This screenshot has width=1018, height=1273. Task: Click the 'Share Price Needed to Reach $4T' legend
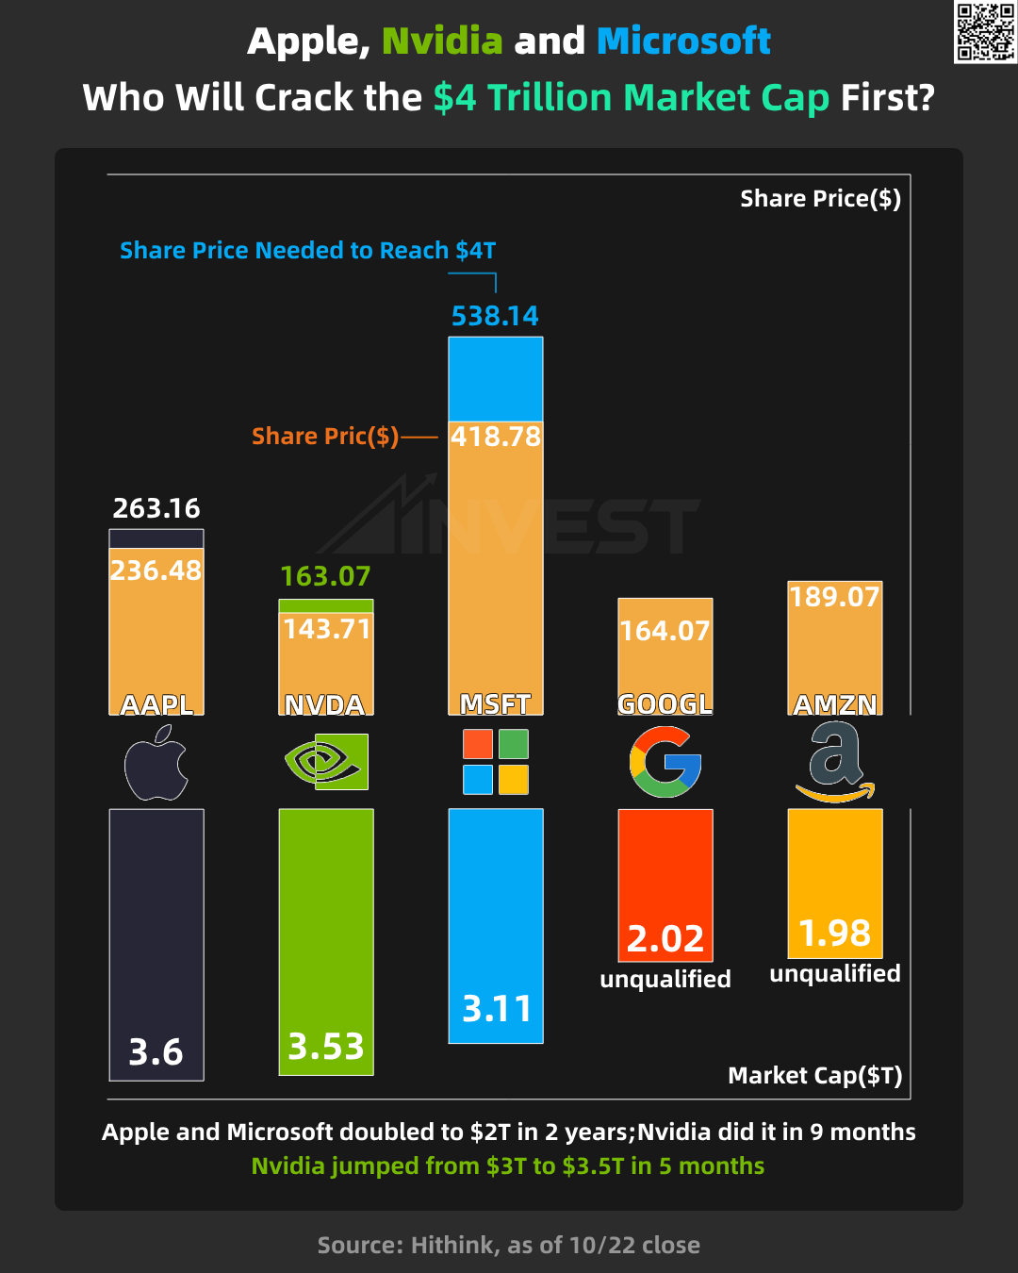coord(307,251)
